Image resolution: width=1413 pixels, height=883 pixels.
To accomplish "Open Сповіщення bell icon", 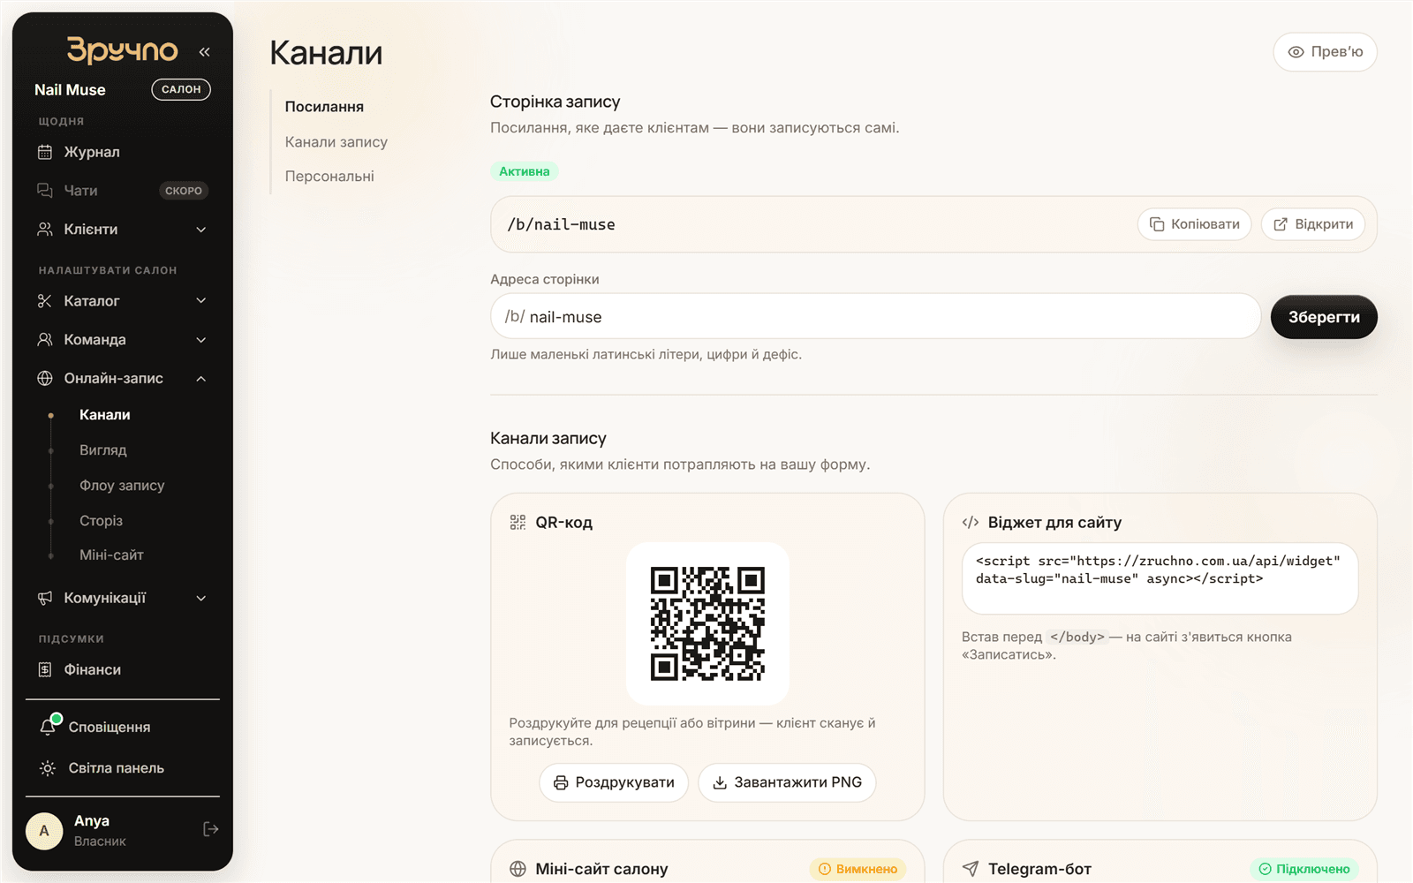I will (49, 727).
